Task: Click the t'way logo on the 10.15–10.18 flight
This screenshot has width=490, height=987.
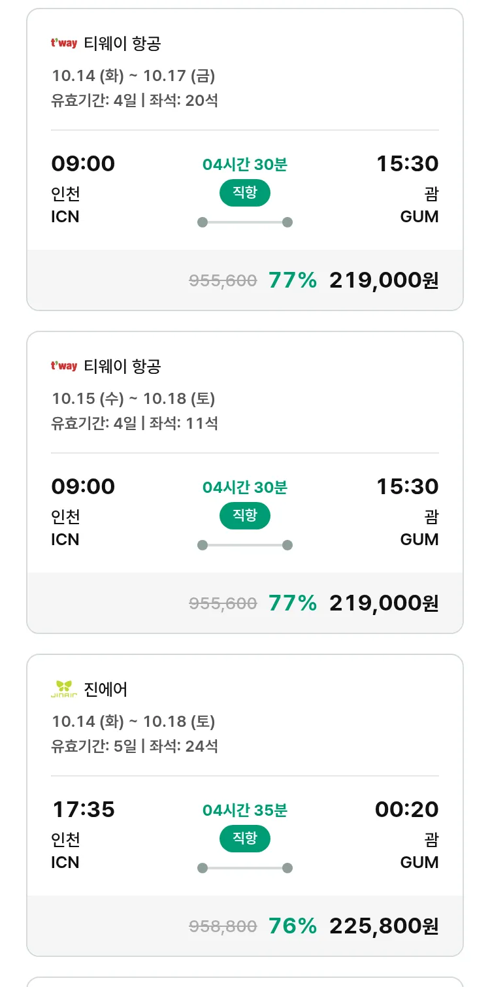Action: (64, 367)
